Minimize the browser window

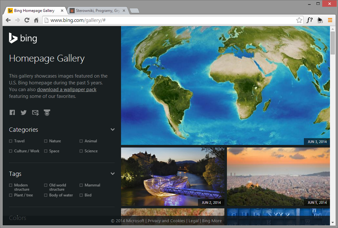click(309, 4)
